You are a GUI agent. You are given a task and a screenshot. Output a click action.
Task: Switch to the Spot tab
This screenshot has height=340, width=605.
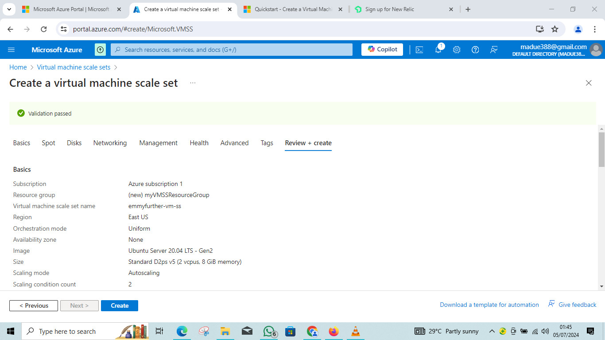pos(49,143)
